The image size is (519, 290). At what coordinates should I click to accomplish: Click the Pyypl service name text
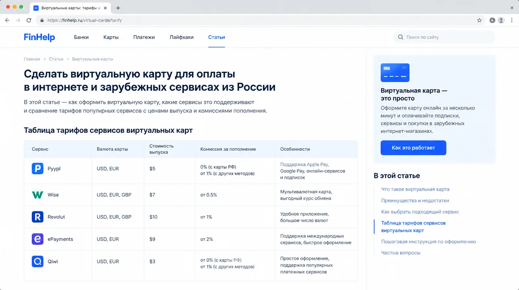coord(54,169)
